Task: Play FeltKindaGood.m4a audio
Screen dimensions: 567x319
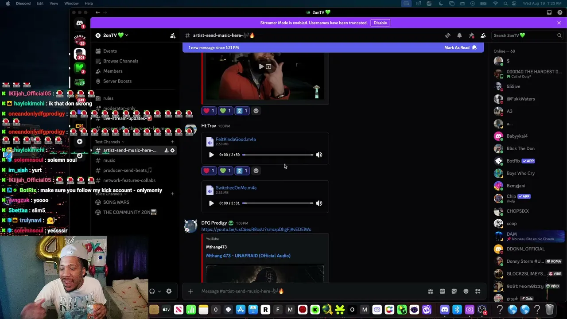Action: (211, 155)
